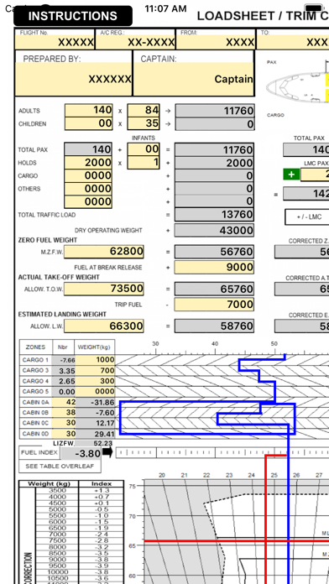Click the WEIGHT(kg) column header

point(95,347)
